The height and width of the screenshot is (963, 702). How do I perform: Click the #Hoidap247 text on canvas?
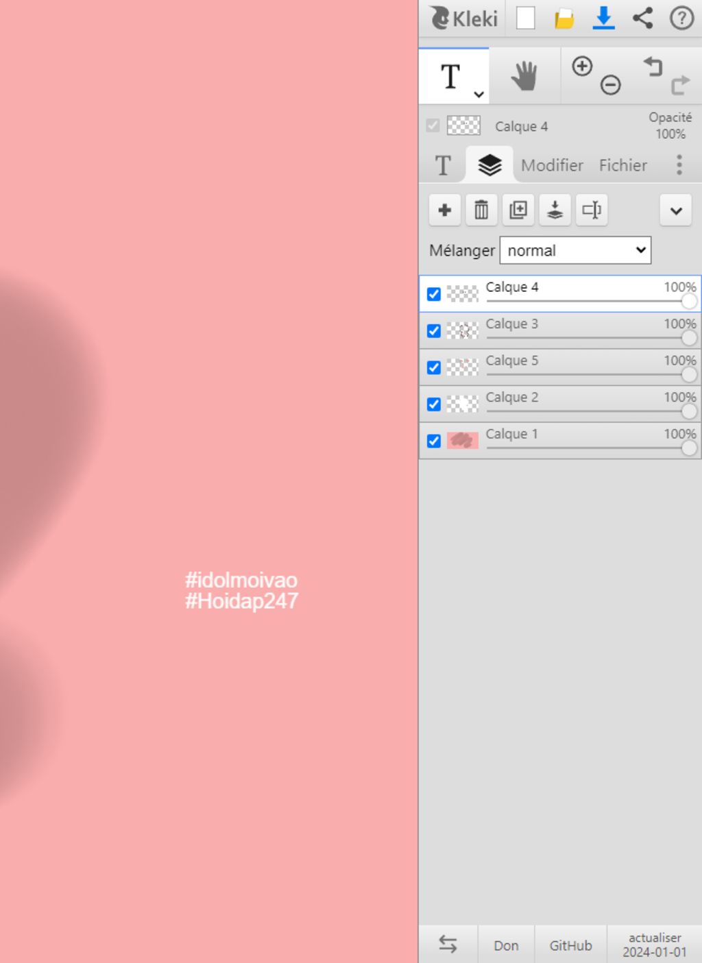pyautogui.click(x=241, y=601)
